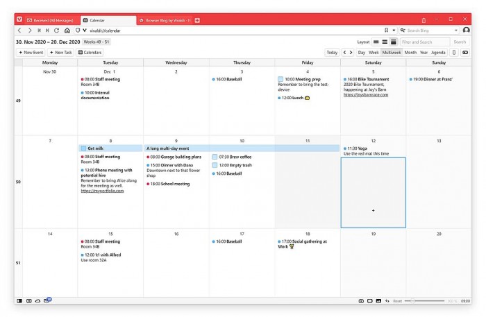Viewport: 486px width, 317px height.
Task: Switch to Multiweek view
Action: [392, 52]
